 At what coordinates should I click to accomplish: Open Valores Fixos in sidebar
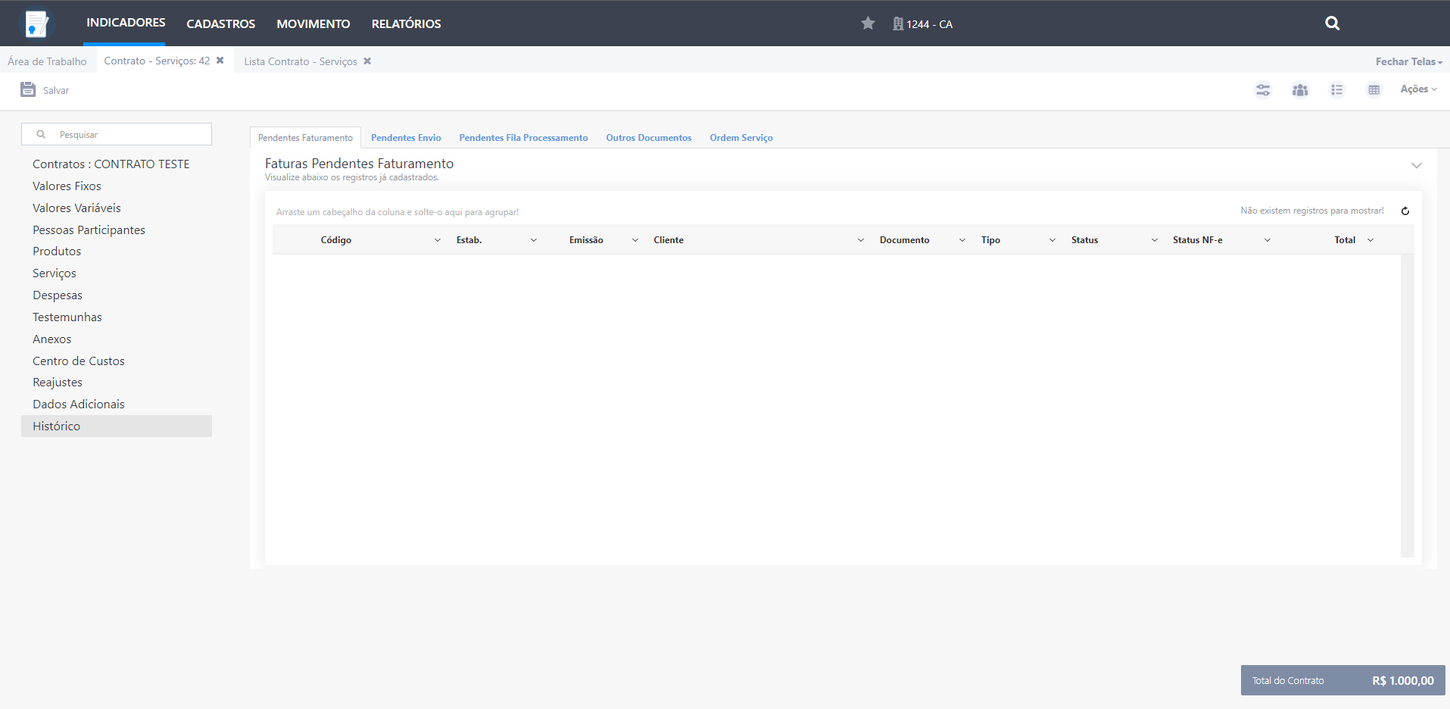[x=67, y=186]
